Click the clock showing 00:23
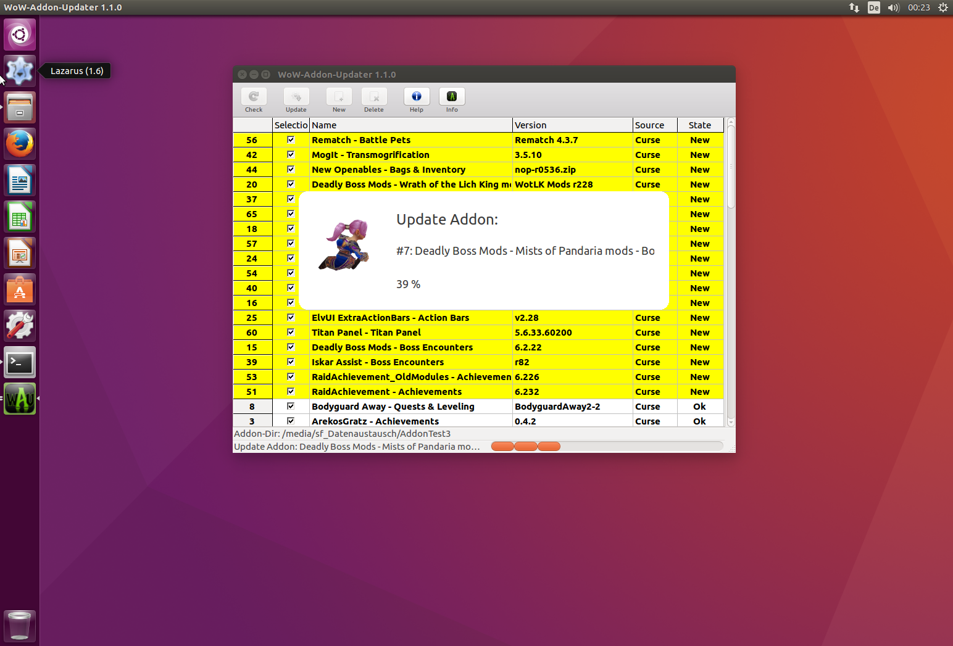Viewport: 953px width, 646px height. tap(918, 7)
